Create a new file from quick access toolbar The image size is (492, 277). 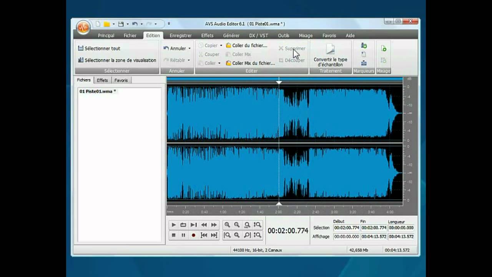click(x=98, y=24)
